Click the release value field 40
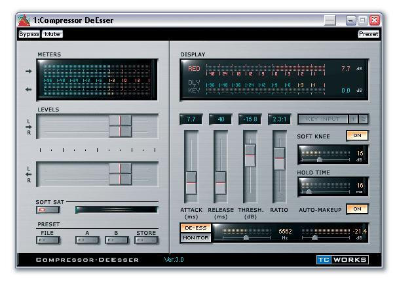Screen dimensions: 395x284 [221, 119]
